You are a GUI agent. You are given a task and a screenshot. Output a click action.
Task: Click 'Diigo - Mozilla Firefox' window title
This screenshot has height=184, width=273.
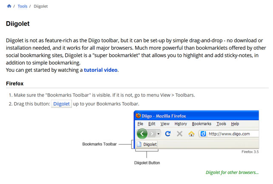click(164, 116)
